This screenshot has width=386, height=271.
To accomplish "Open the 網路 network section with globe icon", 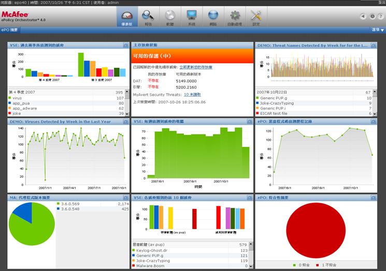I will pos(213,17).
